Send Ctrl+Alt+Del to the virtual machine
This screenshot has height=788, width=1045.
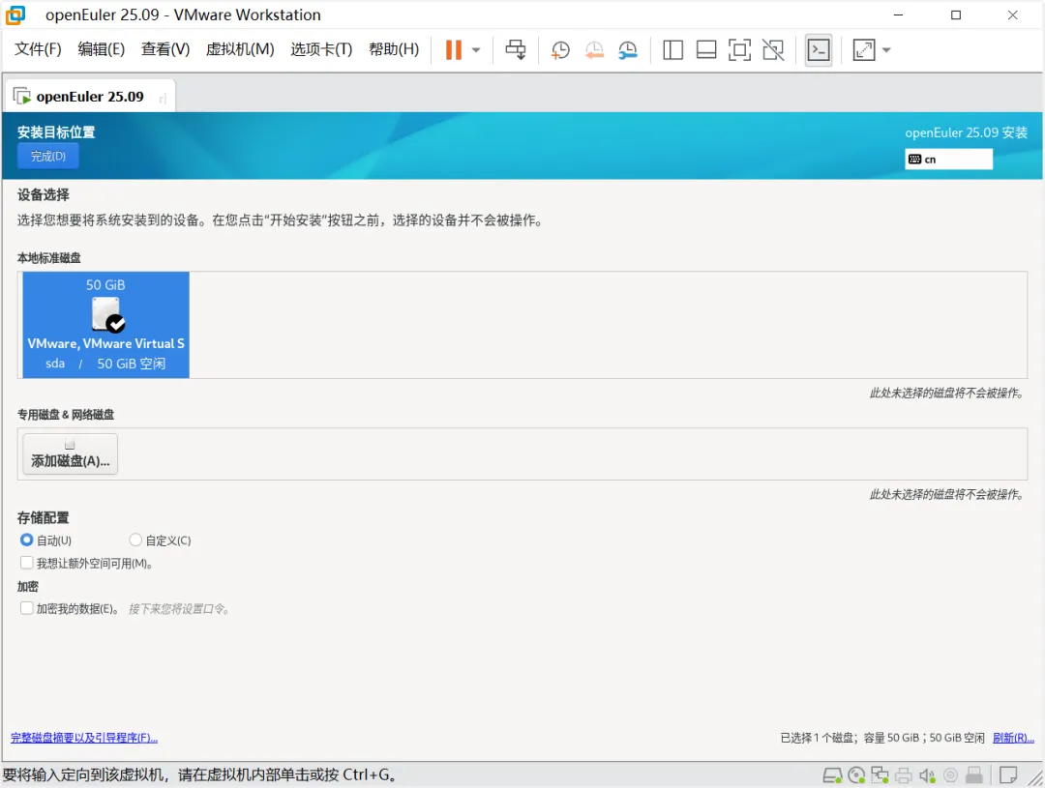point(515,50)
